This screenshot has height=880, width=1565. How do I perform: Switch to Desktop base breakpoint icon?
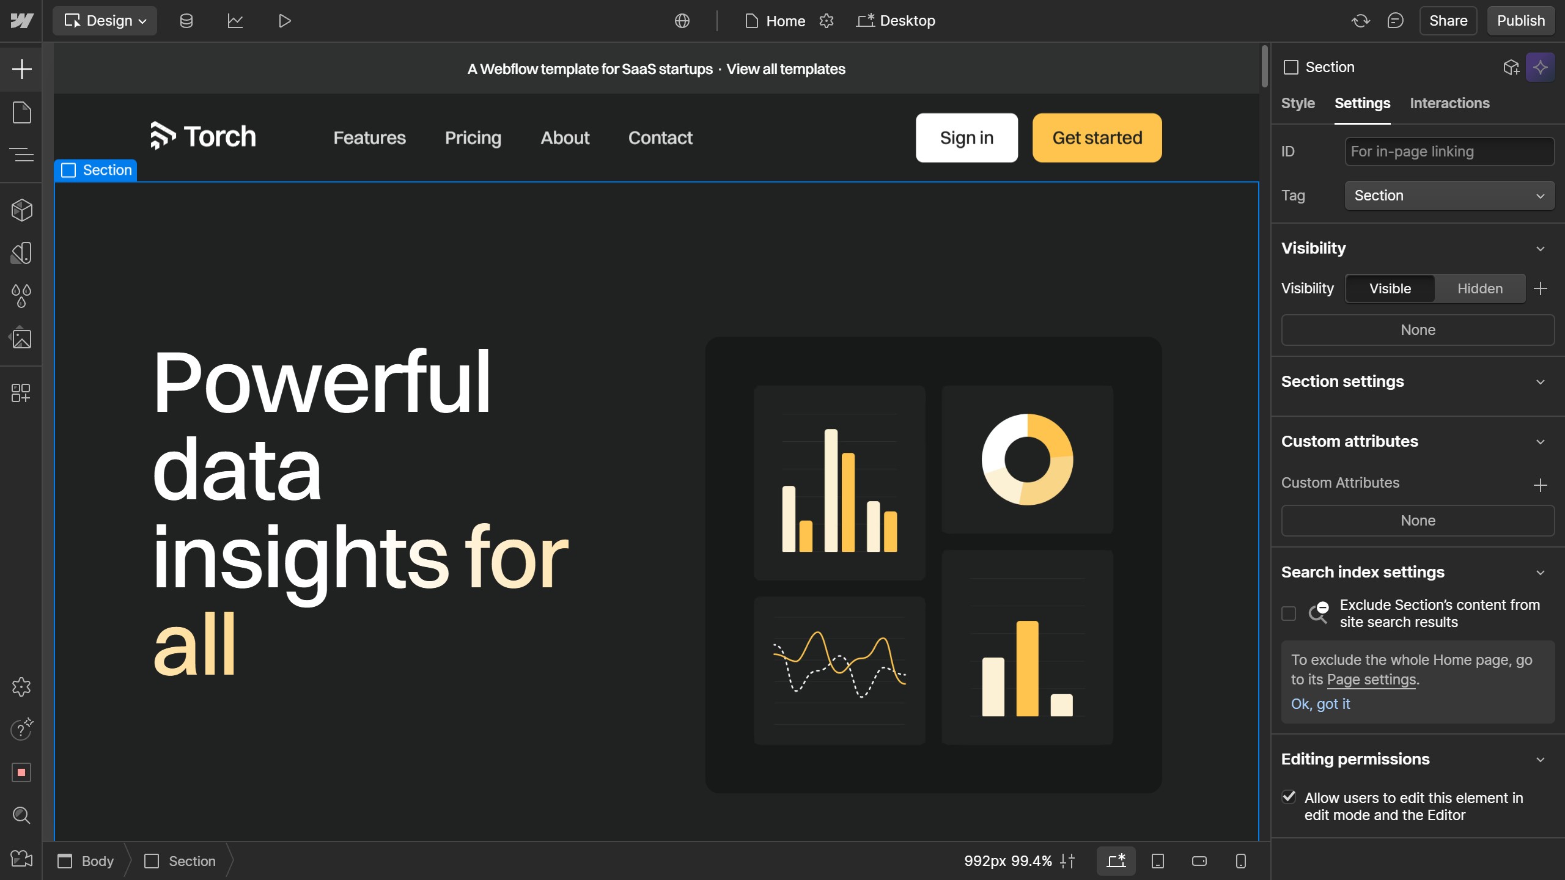pyautogui.click(x=1116, y=861)
